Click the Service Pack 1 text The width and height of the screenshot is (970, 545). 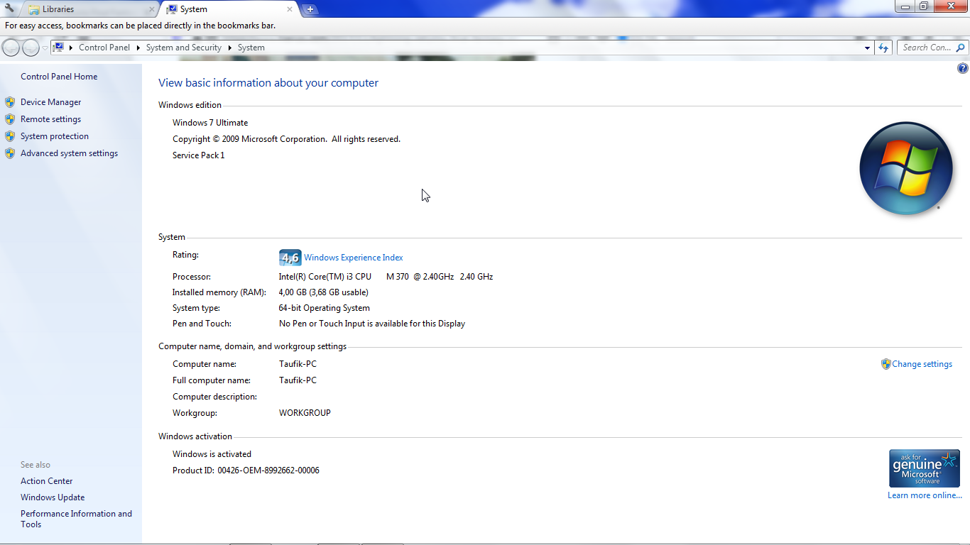(199, 155)
